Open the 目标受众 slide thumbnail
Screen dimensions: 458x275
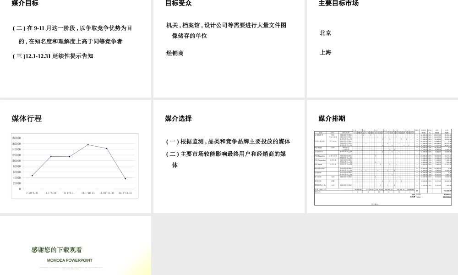pyautogui.click(x=229, y=49)
